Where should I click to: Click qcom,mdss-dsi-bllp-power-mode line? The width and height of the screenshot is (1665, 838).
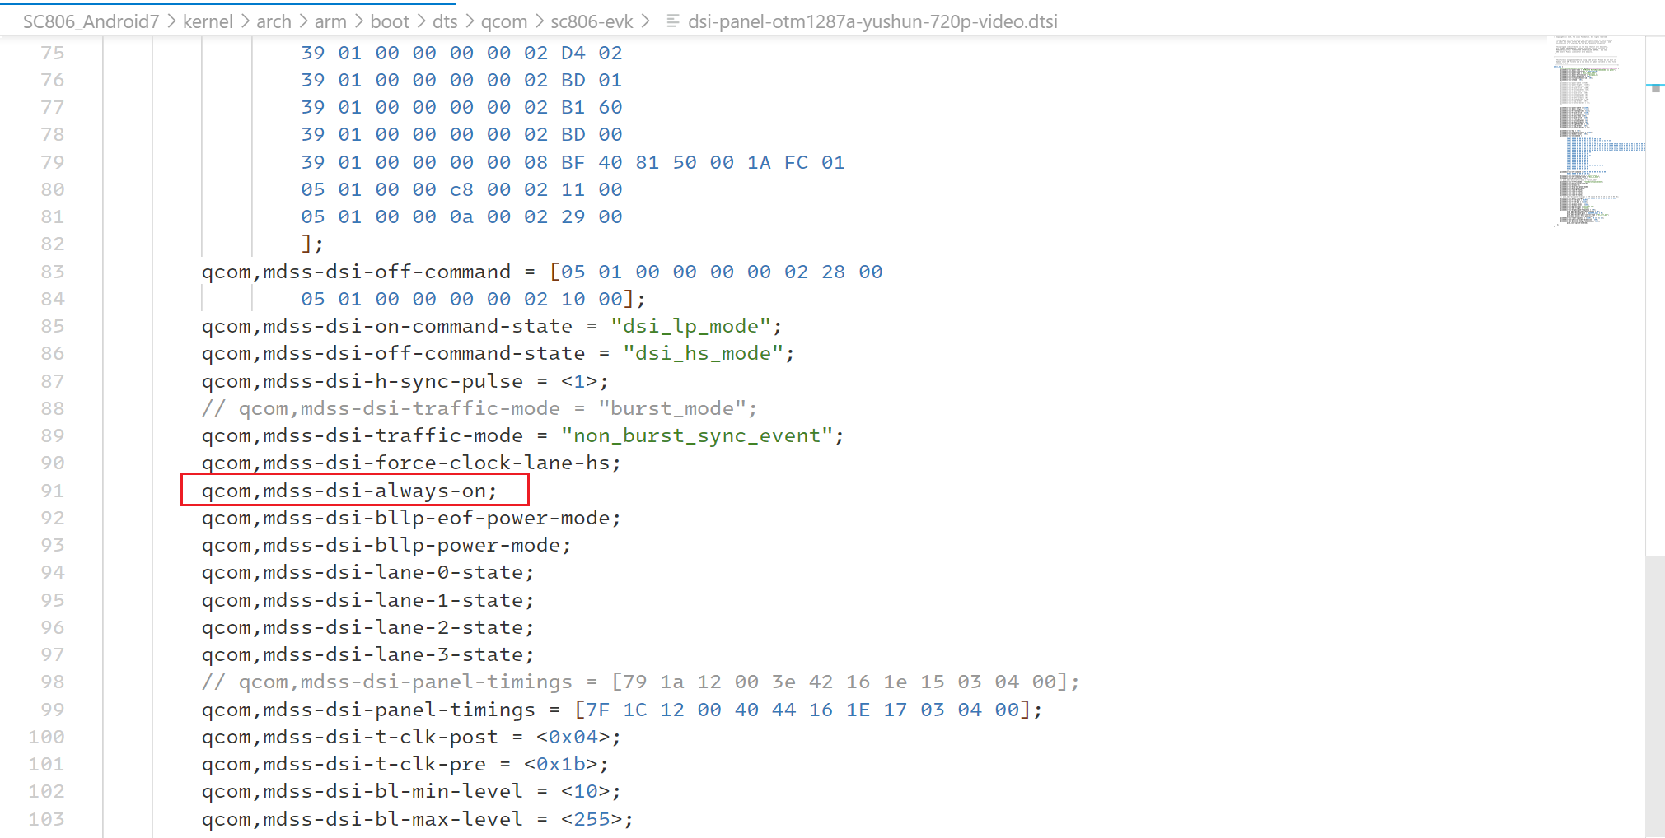pyautogui.click(x=386, y=545)
